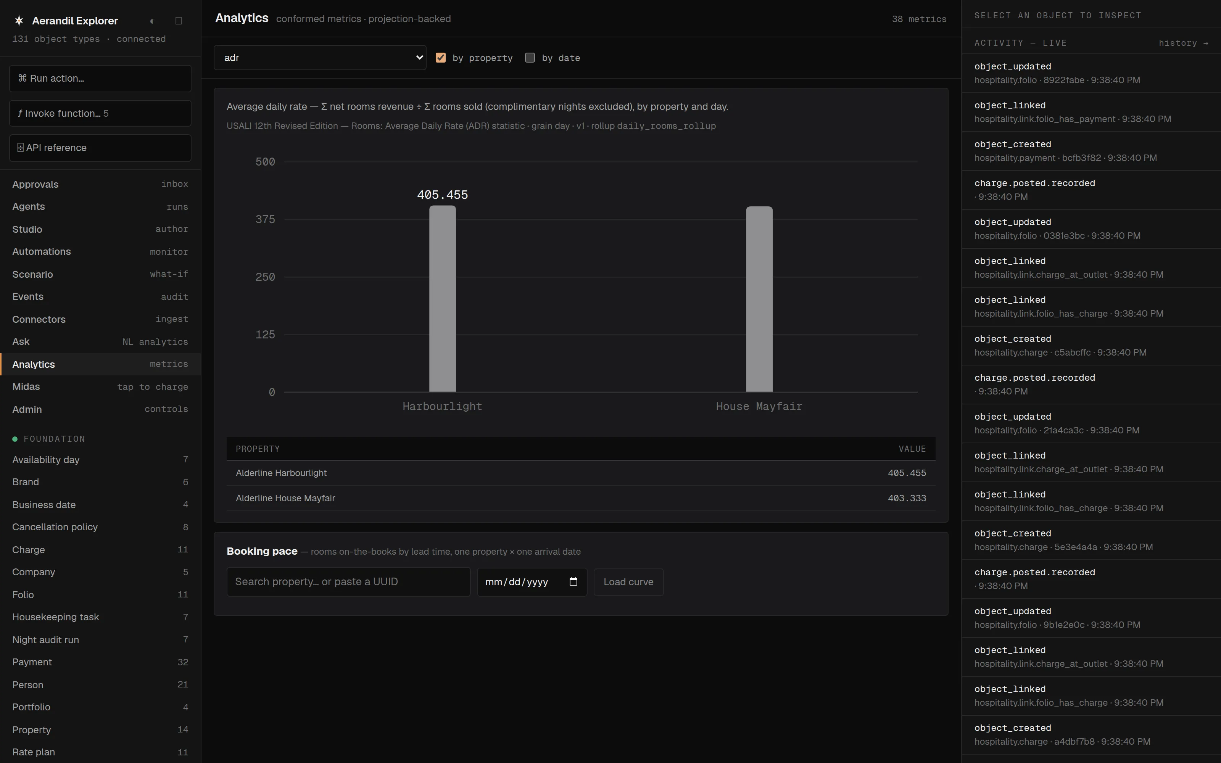Open Connectors ingest section
1221x763 pixels.
pyautogui.click(x=100, y=319)
